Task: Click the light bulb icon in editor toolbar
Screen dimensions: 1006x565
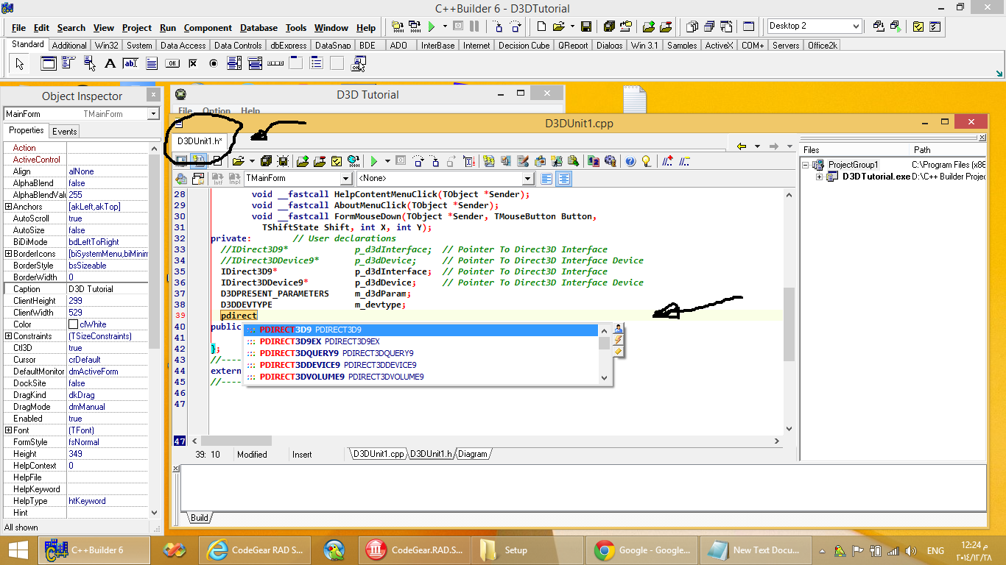Action: pos(647,161)
